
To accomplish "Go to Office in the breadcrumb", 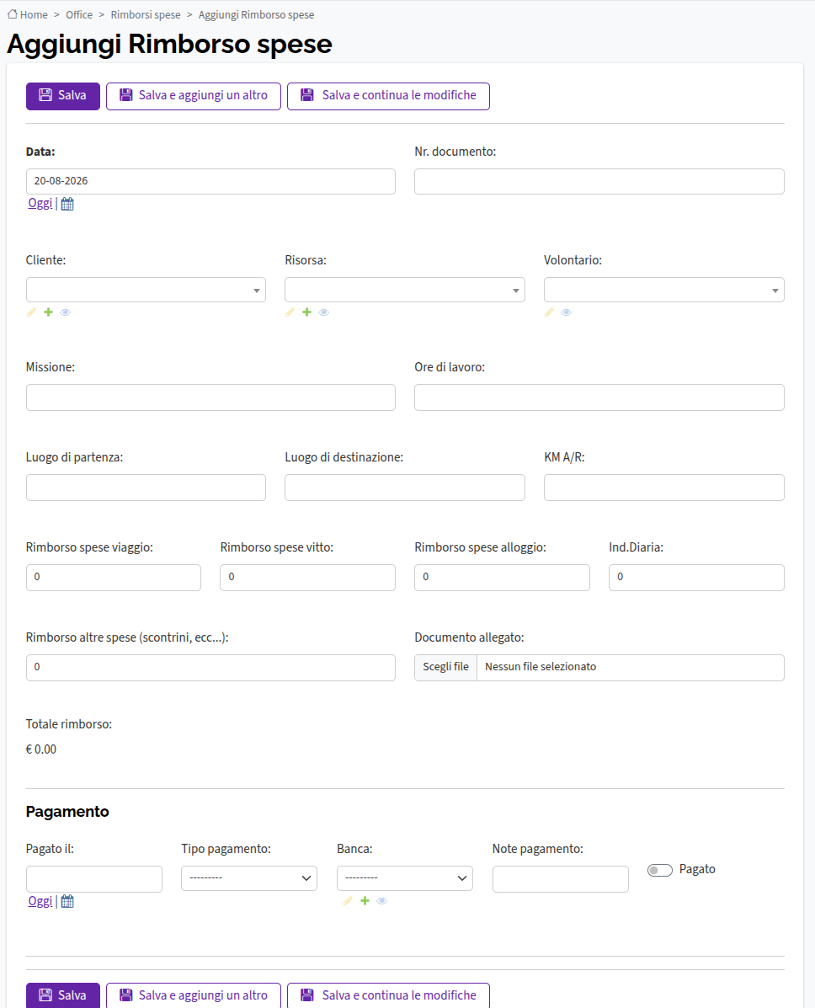I will pos(79,15).
